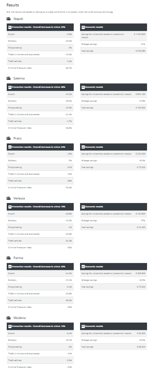The width and height of the screenshot is (151, 373).
Task: Click the Parma Prevention results header bar
Action: click(40, 267)
